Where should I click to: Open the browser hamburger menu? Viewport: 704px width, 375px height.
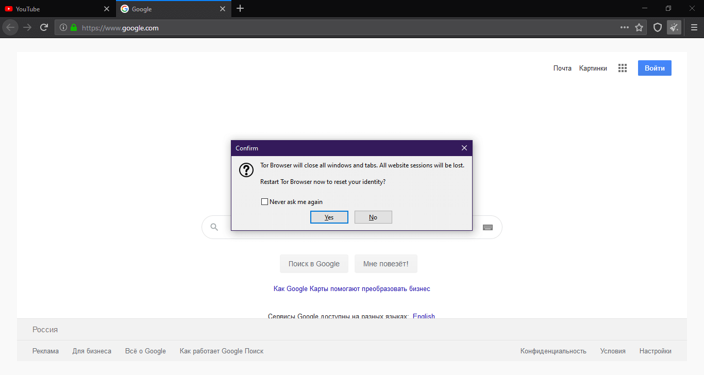pos(694,27)
